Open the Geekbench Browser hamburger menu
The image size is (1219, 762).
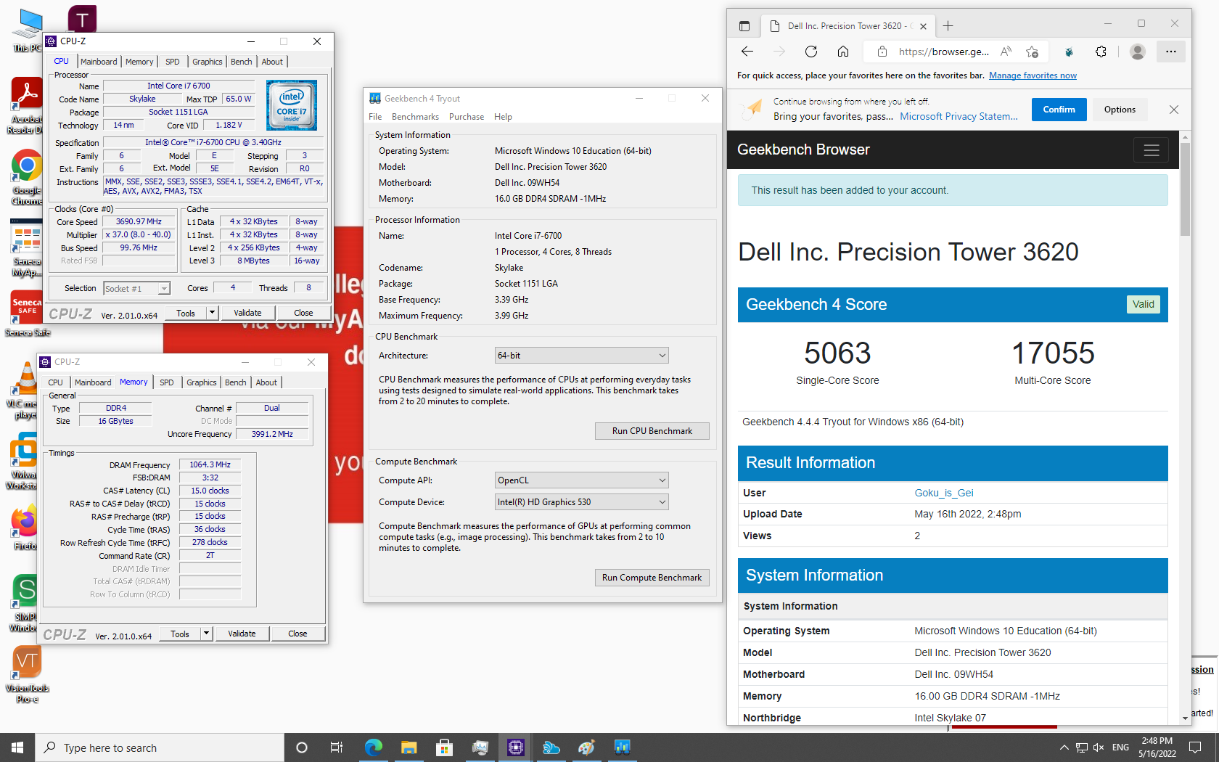[x=1151, y=150]
